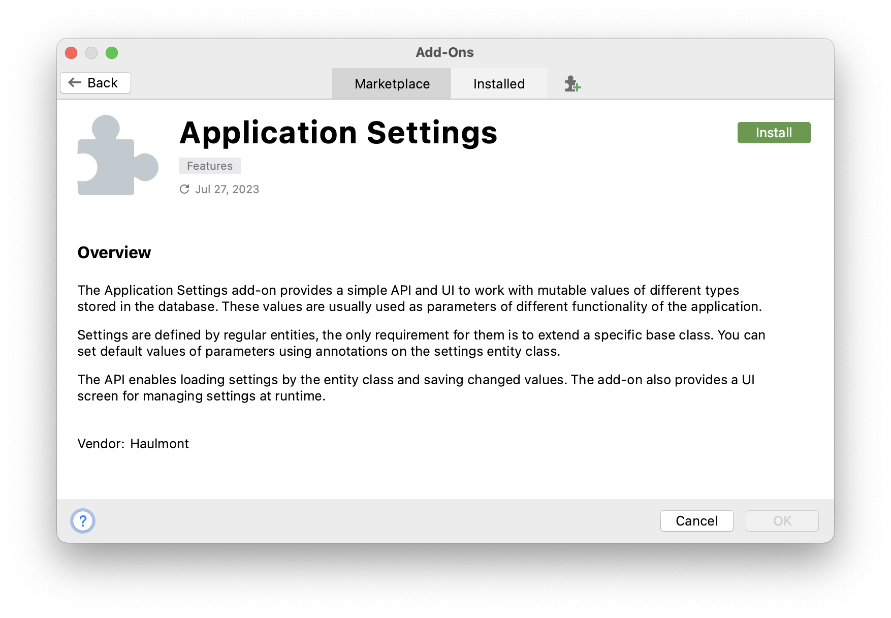Click the Features category tag

click(x=210, y=166)
